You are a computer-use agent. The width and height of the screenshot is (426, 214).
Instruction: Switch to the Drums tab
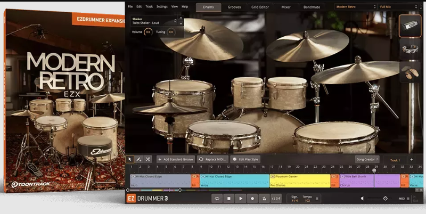(208, 7)
